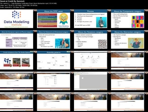Click the 'Sanet.st Credit By Sammoh' header text

(12, 1)
